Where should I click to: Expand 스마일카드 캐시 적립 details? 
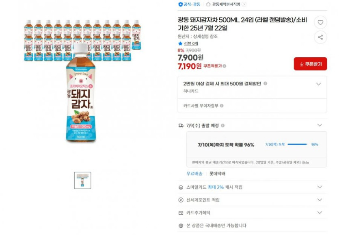(320, 187)
